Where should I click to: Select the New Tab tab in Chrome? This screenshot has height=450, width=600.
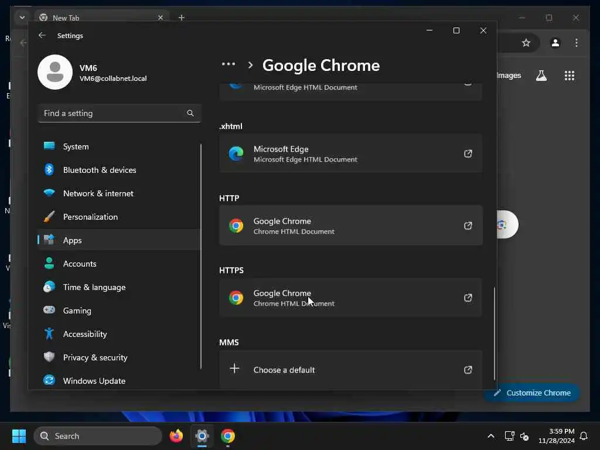pyautogui.click(x=101, y=18)
